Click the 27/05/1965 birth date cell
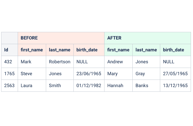The width and height of the screenshot is (193, 126). pyautogui.click(x=175, y=74)
